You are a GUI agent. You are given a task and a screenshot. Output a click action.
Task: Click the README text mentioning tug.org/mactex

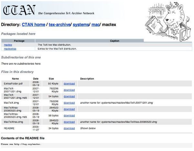(21, 144)
